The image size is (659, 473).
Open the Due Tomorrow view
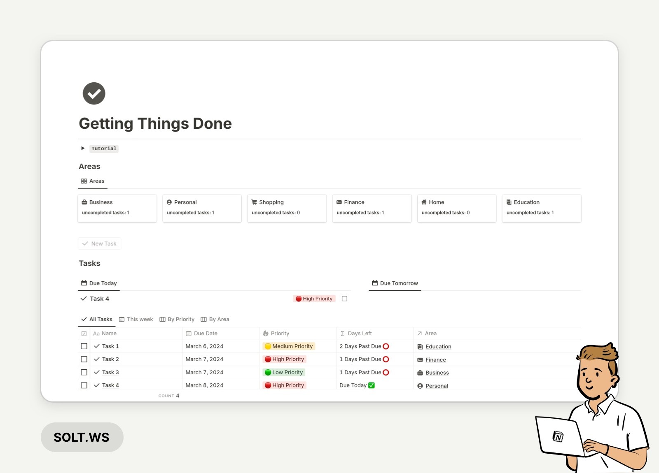[x=395, y=283]
